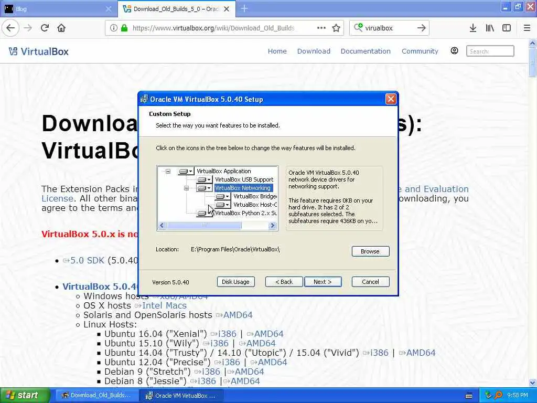Viewport: 537px width, 403px height.
Task: Select VirtualBox Application tree item
Action: tap(223, 171)
